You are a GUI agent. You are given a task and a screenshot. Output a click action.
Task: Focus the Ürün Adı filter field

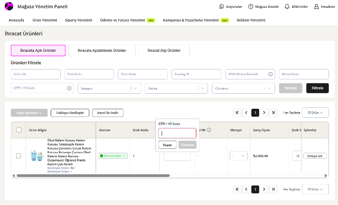[x=36, y=74]
